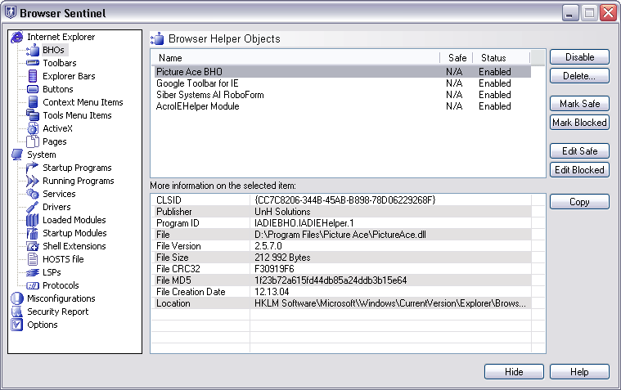Open the HOSTS file icon

33,259
